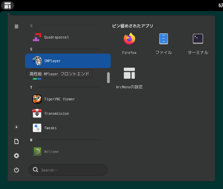
Task: Click the user account sidebar icon
Action: click(x=16, y=127)
